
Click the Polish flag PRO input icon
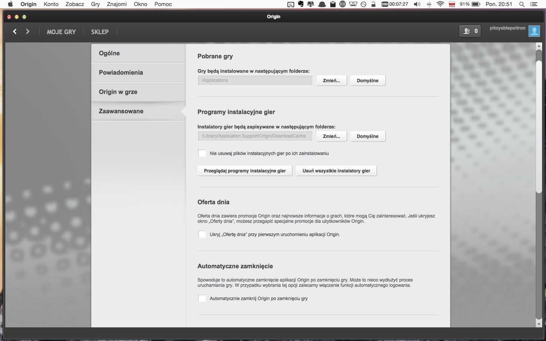pos(452,4)
